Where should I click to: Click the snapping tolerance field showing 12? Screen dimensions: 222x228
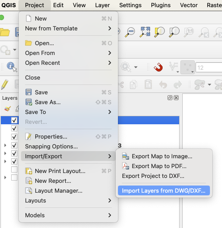[209, 68]
